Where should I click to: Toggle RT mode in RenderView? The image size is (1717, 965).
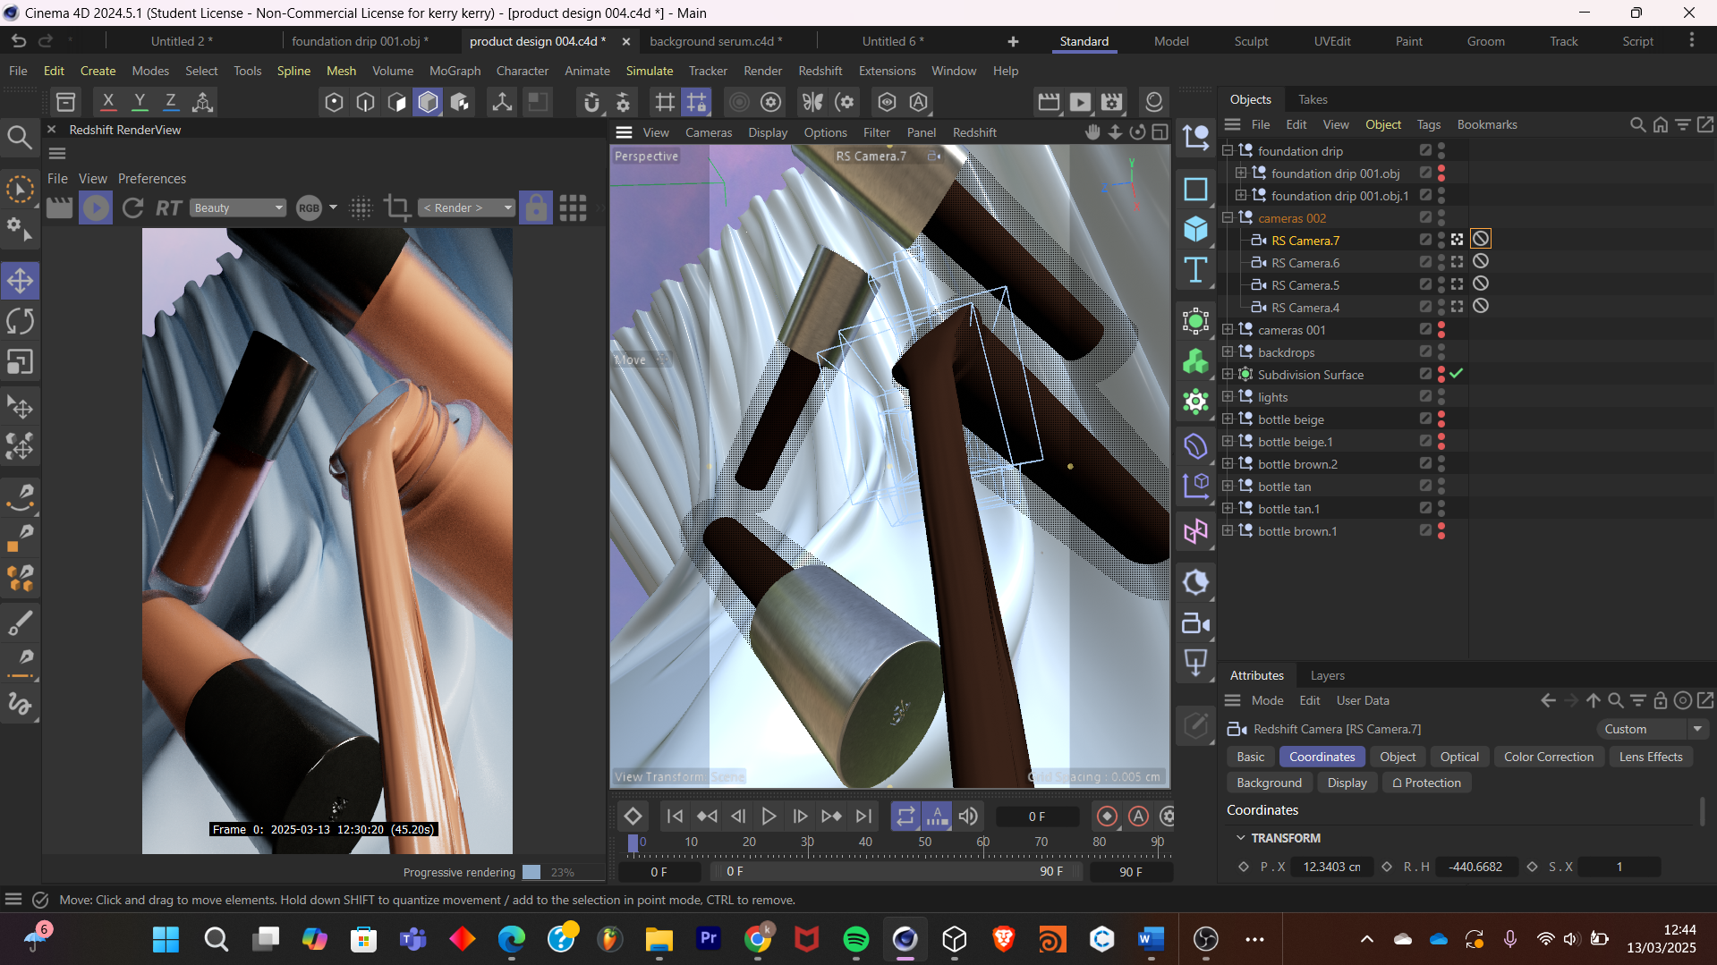pos(168,207)
